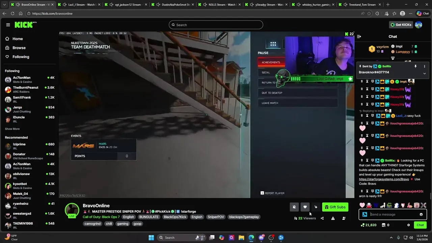This screenshot has height=243, width=432.
Task: Click BravoOnline's live profile avatar
Action: coord(72,210)
